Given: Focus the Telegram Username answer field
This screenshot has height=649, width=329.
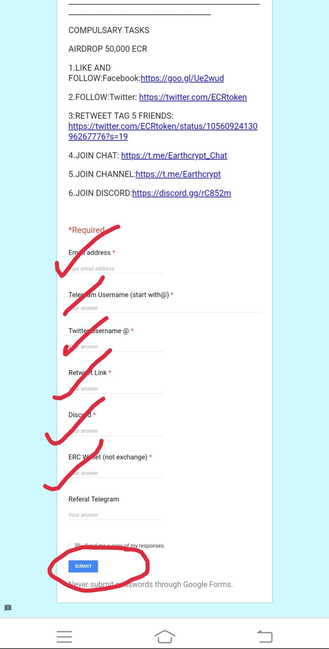Looking at the screenshot, I should tap(164, 308).
